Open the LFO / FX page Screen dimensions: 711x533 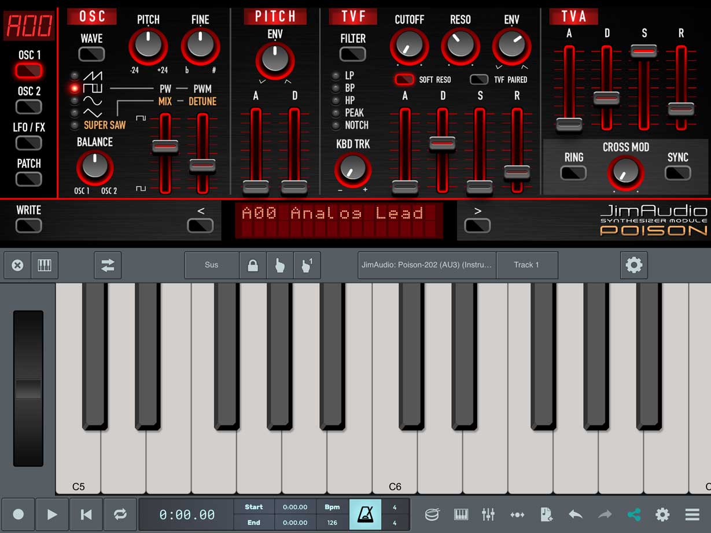click(x=28, y=143)
